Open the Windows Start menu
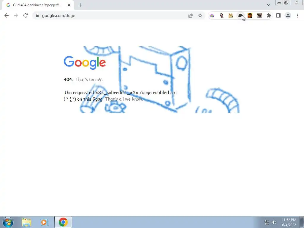The height and width of the screenshot is (228, 304). [x=8, y=222]
